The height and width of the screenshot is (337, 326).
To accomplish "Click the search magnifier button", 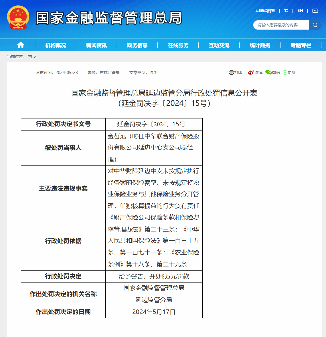I will pos(315,25).
